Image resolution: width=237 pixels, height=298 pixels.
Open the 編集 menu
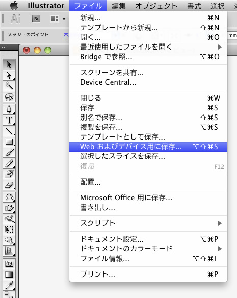119,6
